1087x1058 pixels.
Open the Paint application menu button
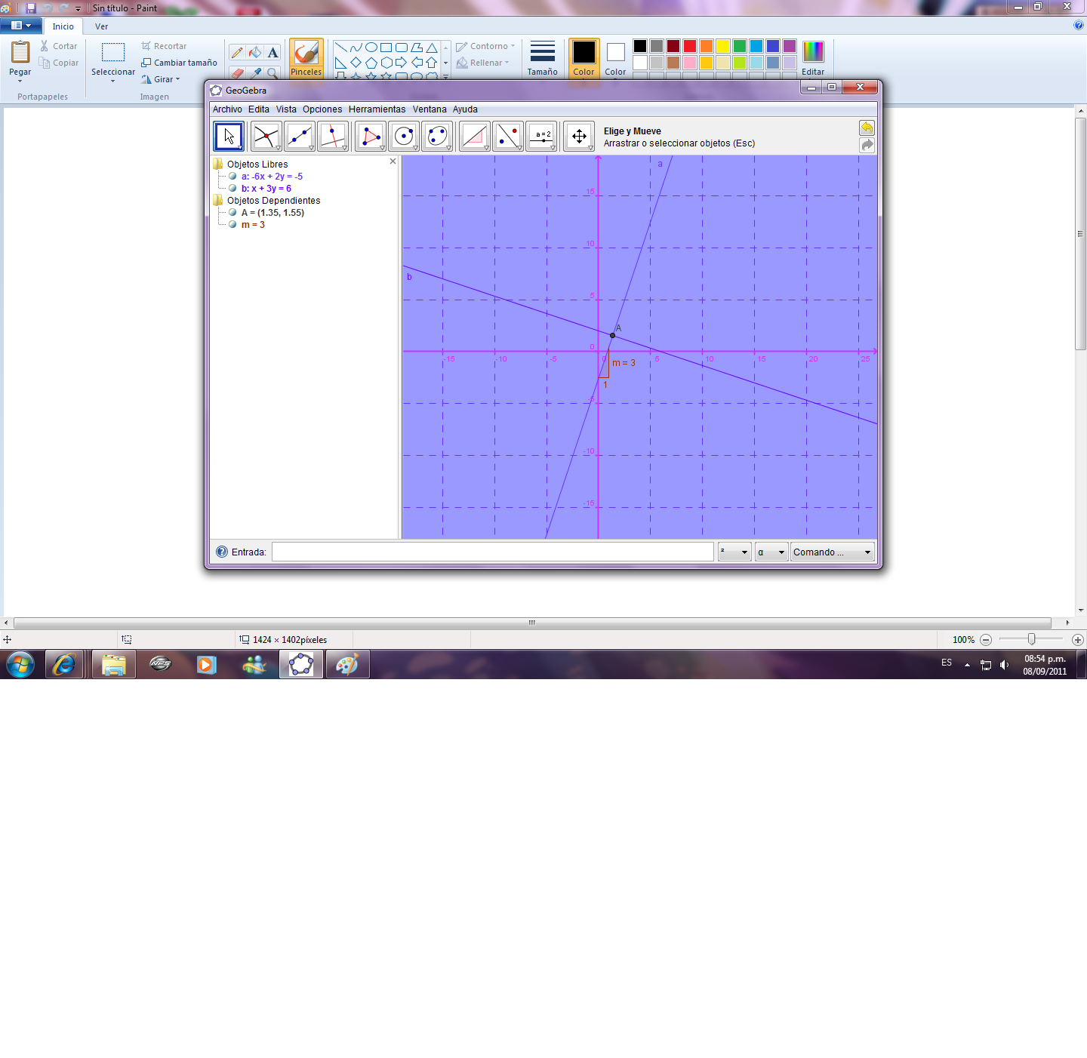21,25
